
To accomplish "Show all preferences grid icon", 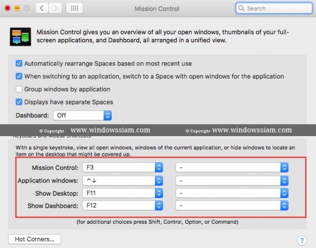I will pos(75,8).
